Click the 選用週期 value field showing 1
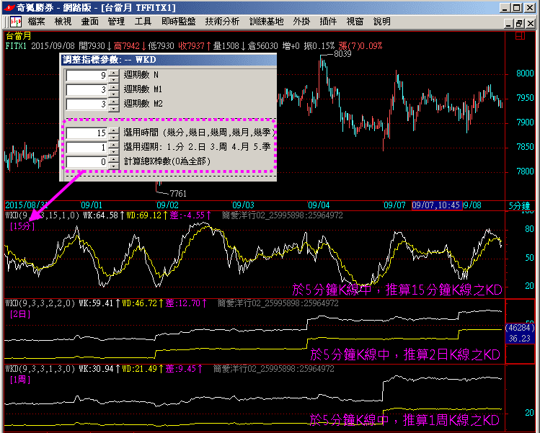Viewport: 540px width, 433px height. point(87,147)
